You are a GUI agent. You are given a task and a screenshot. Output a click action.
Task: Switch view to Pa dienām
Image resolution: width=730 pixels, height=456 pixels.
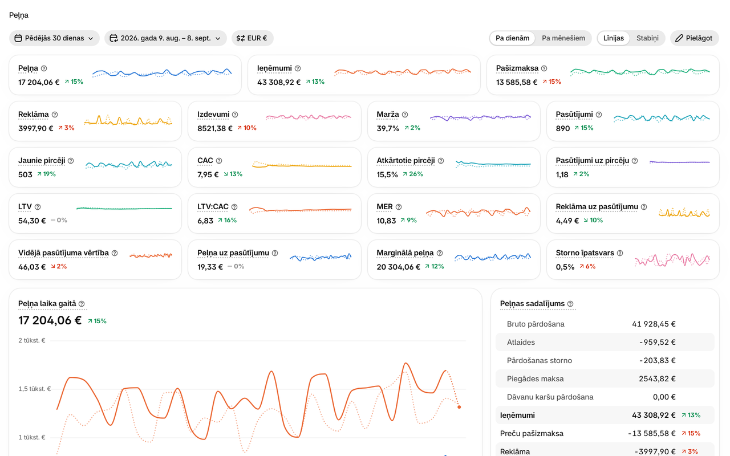pyautogui.click(x=513, y=38)
